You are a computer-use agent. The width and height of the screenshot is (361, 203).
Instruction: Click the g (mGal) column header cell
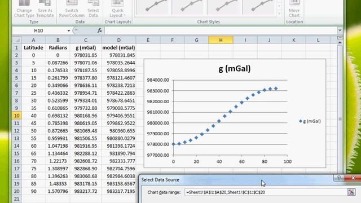point(85,47)
